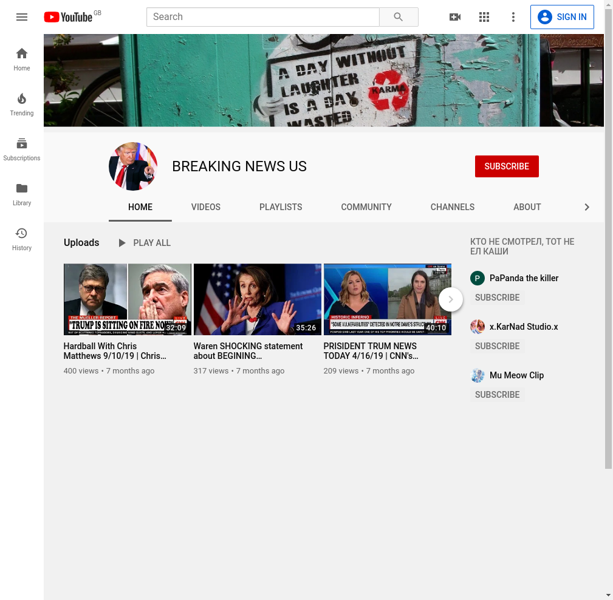
Task: Click the scrollbar down arrow
Action: [608, 596]
